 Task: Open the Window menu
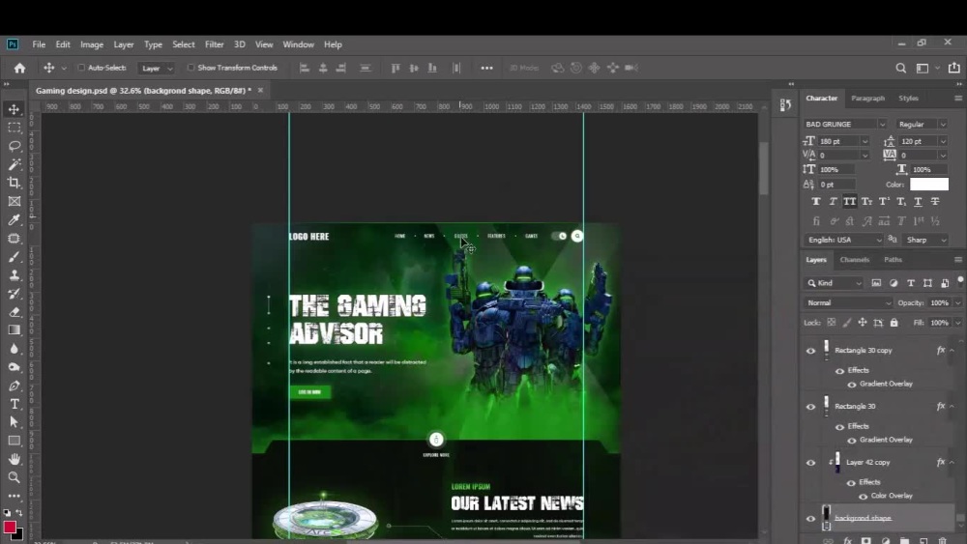[x=298, y=44]
